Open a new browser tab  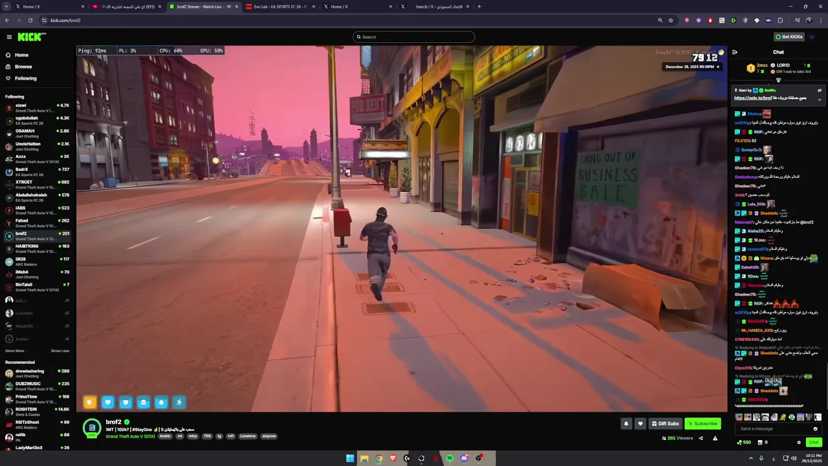(x=479, y=6)
